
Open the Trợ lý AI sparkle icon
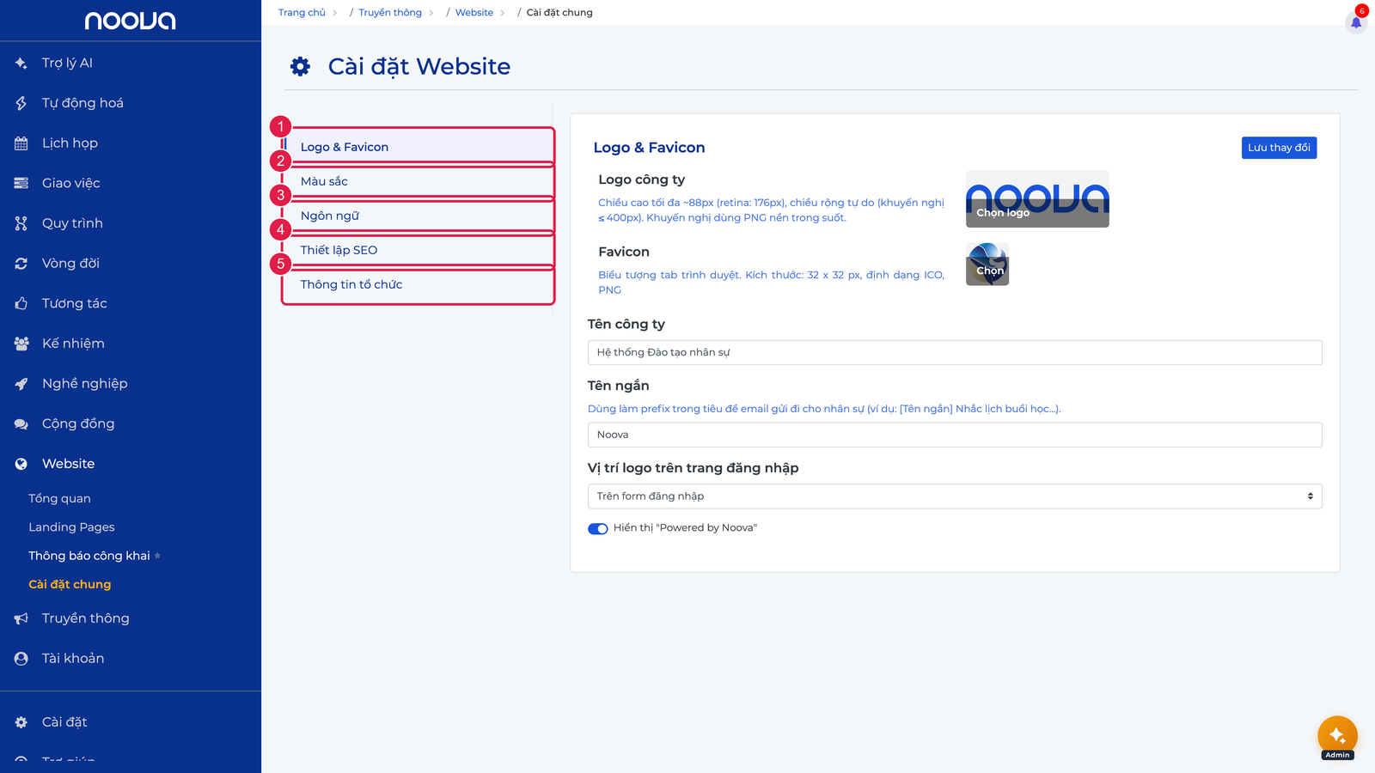click(x=21, y=63)
